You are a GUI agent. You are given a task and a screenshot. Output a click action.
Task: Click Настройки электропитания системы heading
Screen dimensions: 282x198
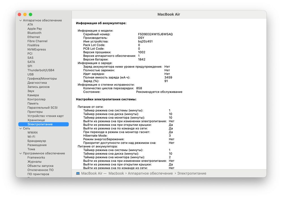pyautogui.click(x=106, y=99)
